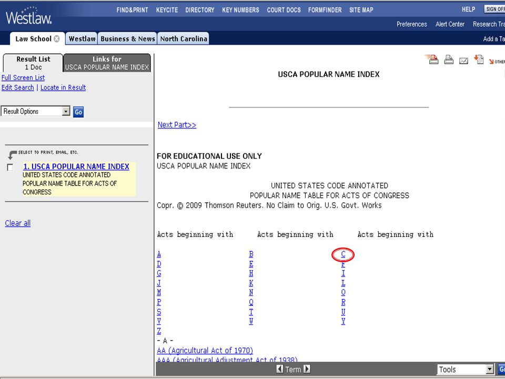Open FORMFINDER in top menu
505x379 pixels.
point(325,10)
